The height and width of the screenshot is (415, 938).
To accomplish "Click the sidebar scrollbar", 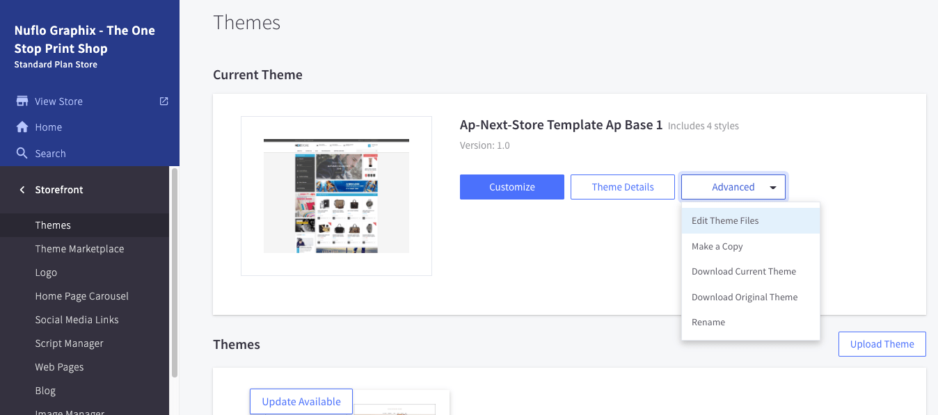I will 175,272.
